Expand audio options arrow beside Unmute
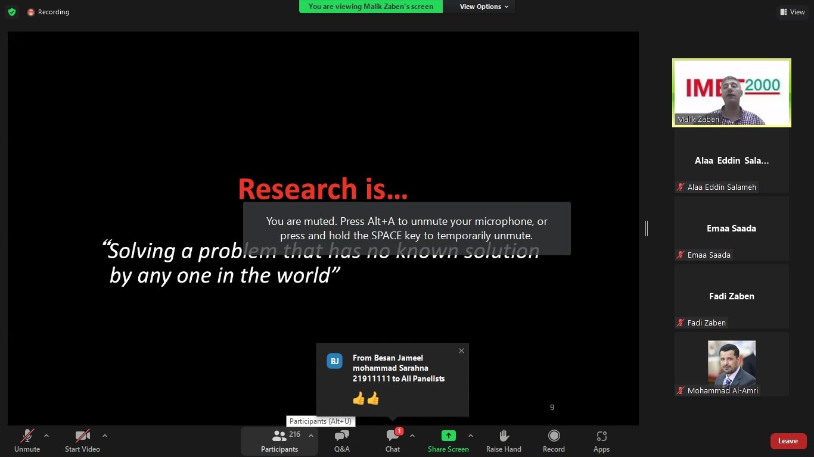The width and height of the screenshot is (814, 457). click(46, 436)
